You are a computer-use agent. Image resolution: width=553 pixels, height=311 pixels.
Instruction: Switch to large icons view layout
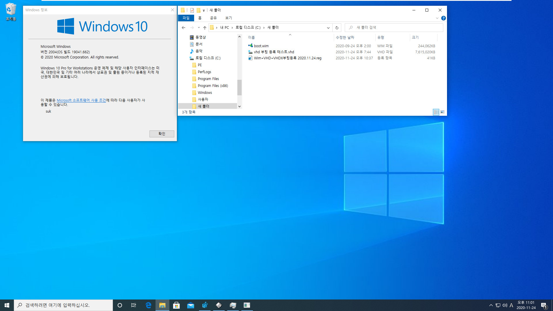(442, 112)
